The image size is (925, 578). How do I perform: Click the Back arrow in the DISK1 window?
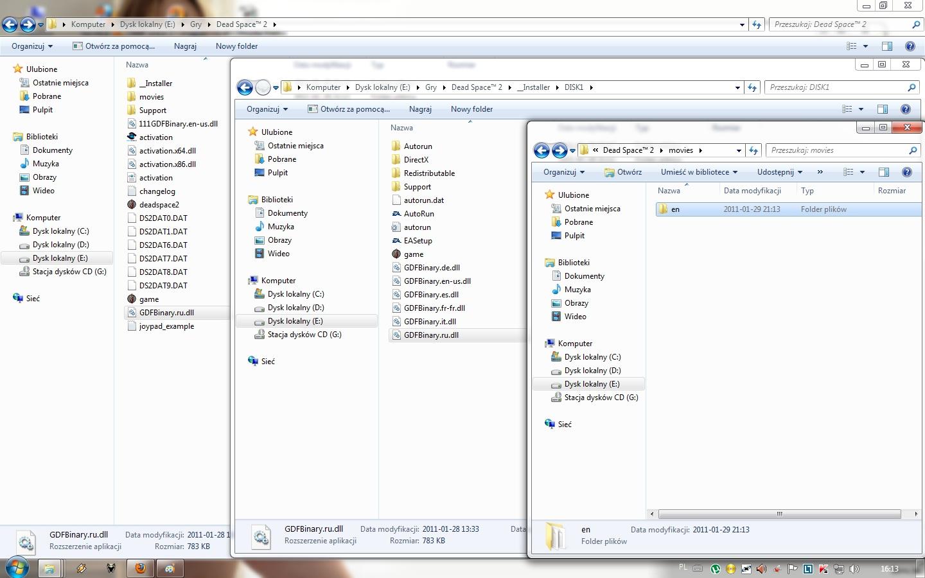click(x=245, y=87)
